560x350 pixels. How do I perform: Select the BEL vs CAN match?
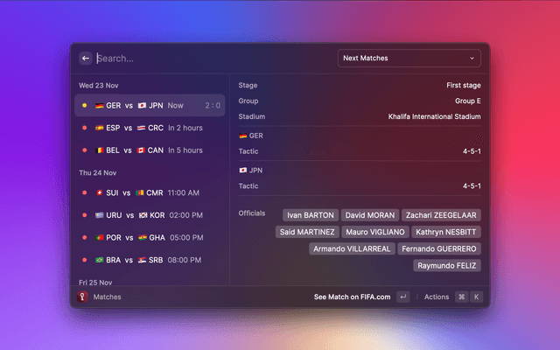150,150
